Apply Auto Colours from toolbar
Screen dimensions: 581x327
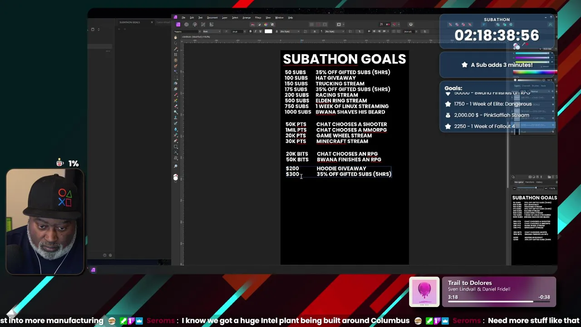(266, 24)
